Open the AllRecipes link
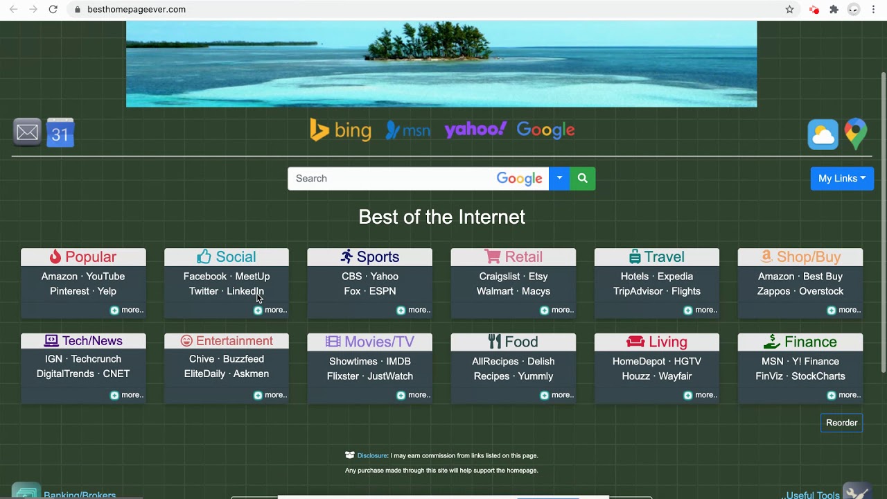The width and height of the screenshot is (887, 499). [495, 361]
